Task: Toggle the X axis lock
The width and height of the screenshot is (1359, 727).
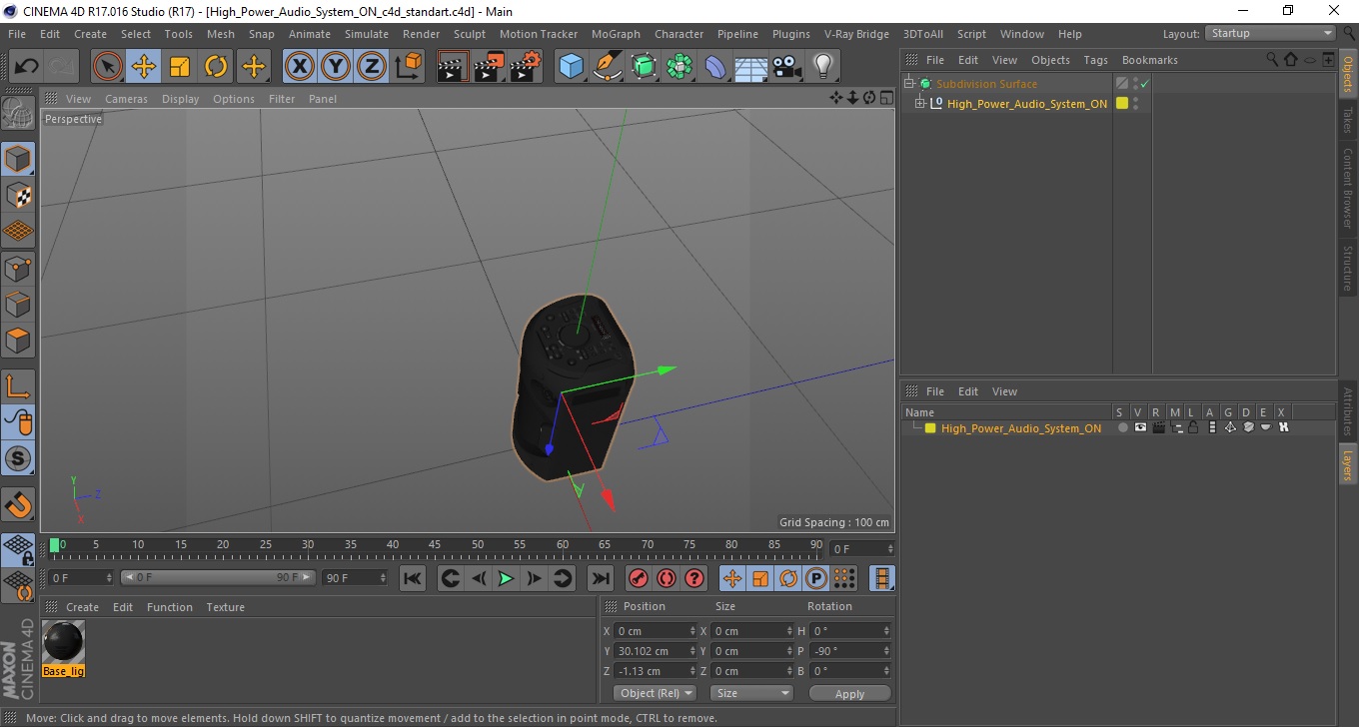Action: [299, 67]
